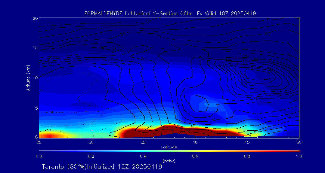
Task: Select latitude axis tick label 50
Action: click(299, 142)
